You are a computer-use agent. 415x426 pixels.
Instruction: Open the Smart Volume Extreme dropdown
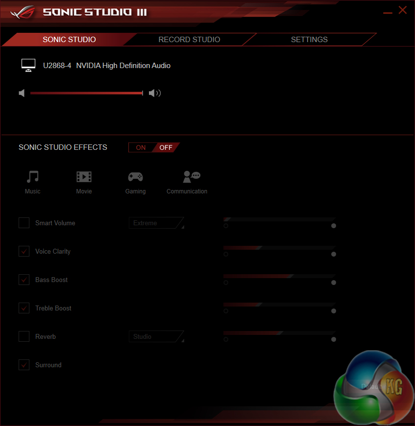coord(156,223)
